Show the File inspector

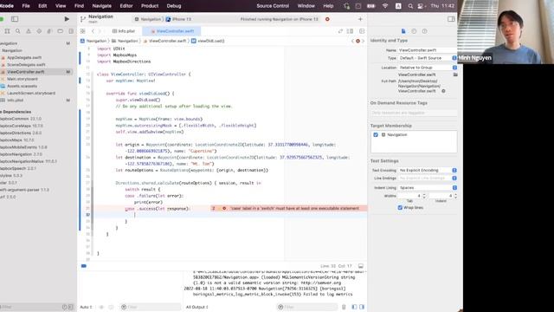click(403, 31)
